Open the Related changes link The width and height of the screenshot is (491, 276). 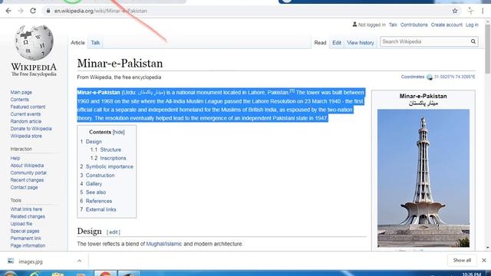28,216
